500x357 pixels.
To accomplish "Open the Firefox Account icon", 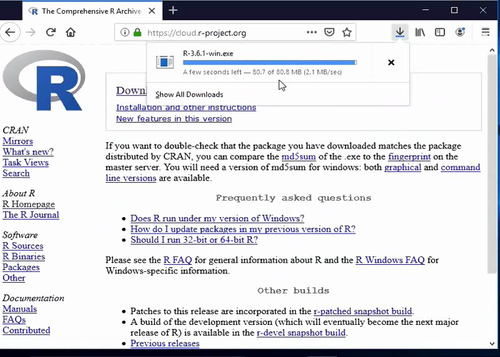I will (x=461, y=32).
